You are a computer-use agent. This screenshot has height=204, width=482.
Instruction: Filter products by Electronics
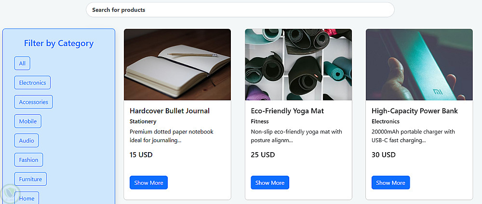coord(32,83)
